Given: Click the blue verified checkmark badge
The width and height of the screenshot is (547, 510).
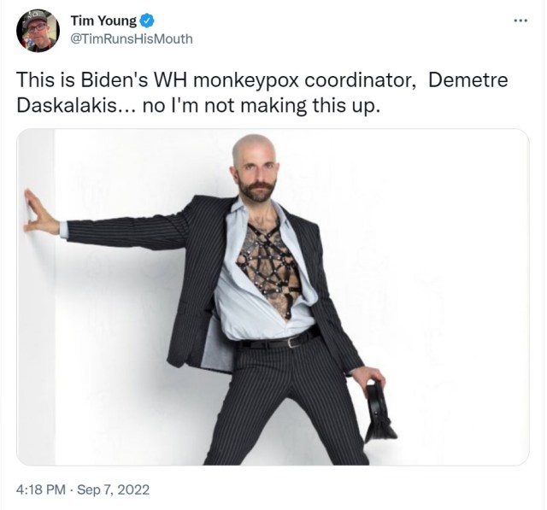Looking at the screenshot, I should click(147, 21).
